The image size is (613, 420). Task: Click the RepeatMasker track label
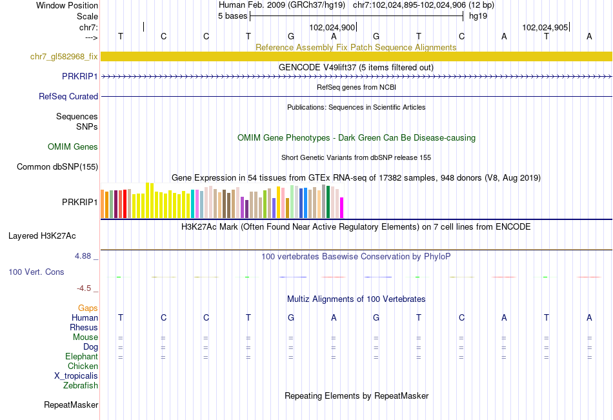pos(71,405)
